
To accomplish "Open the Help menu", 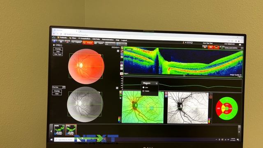I will coord(118,40).
